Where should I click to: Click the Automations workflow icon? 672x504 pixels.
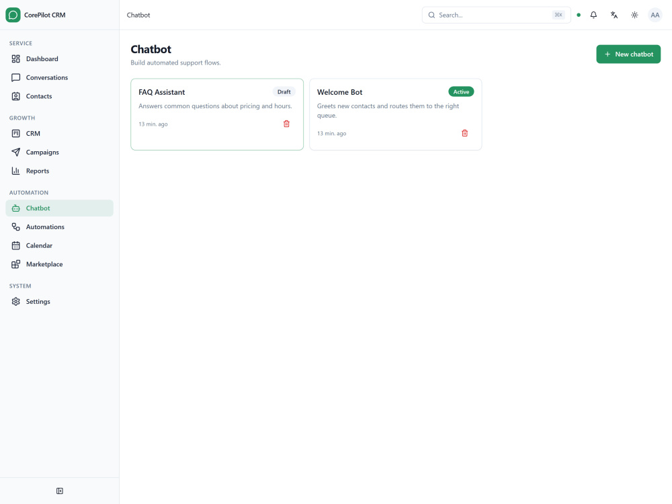tap(16, 226)
